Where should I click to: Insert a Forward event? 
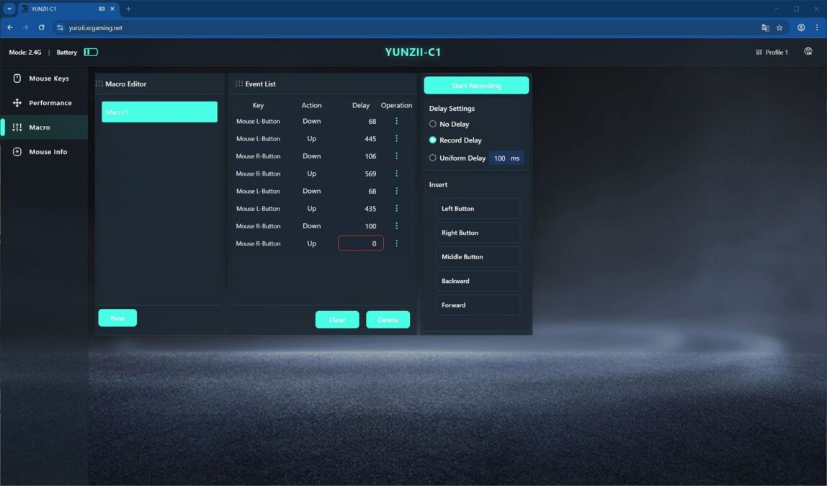(478, 305)
